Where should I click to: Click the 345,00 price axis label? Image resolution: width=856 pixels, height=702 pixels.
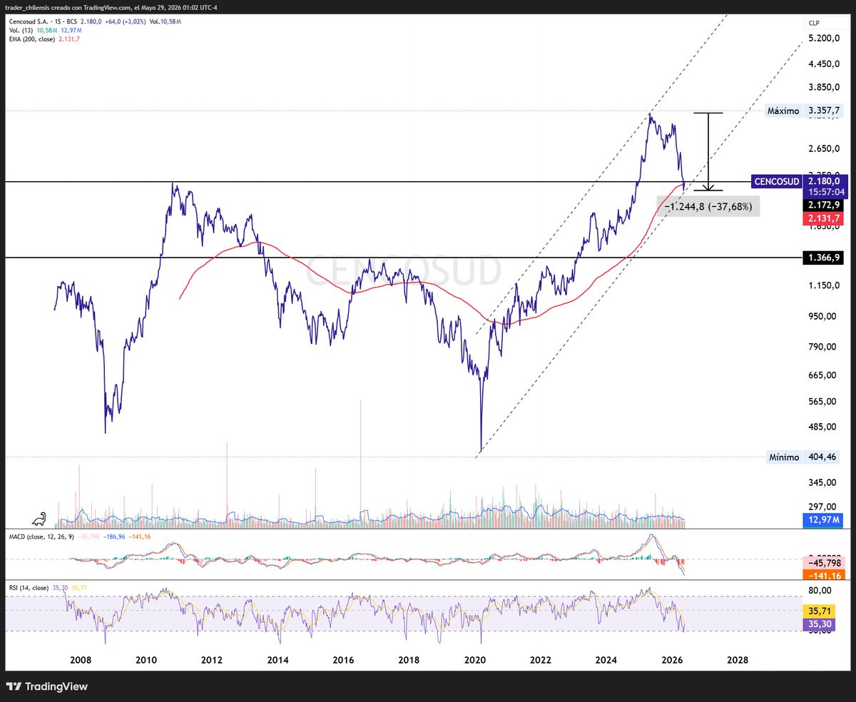tap(821, 483)
